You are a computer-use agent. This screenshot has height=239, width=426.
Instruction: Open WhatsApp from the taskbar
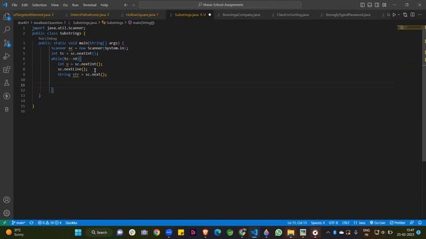[278, 232]
